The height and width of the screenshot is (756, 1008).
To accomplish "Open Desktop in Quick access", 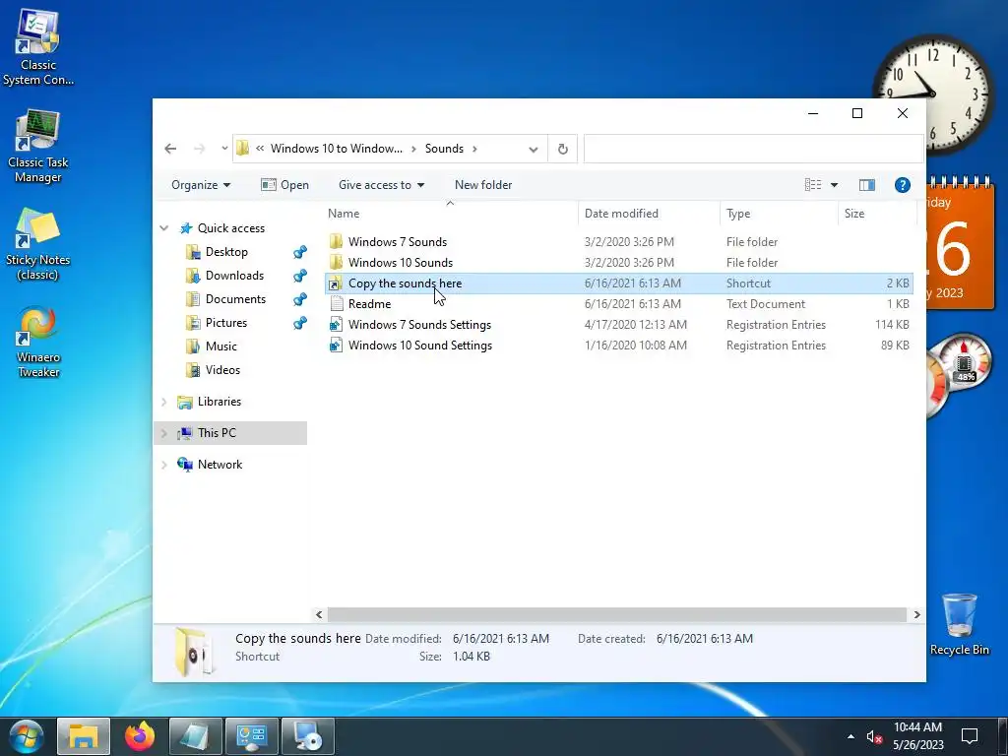I will (x=226, y=252).
